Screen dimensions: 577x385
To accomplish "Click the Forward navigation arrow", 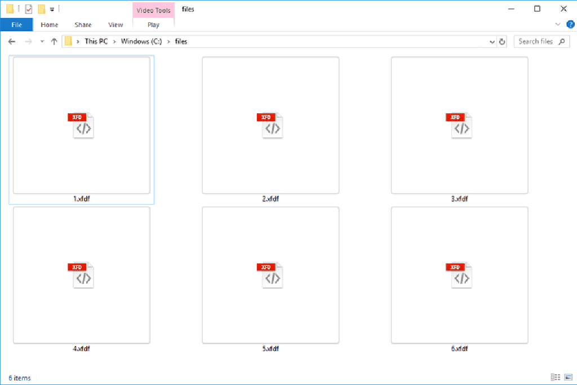I will pos(28,42).
